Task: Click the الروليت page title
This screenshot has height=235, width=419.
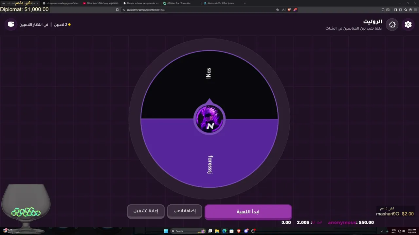Action: point(373,22)
